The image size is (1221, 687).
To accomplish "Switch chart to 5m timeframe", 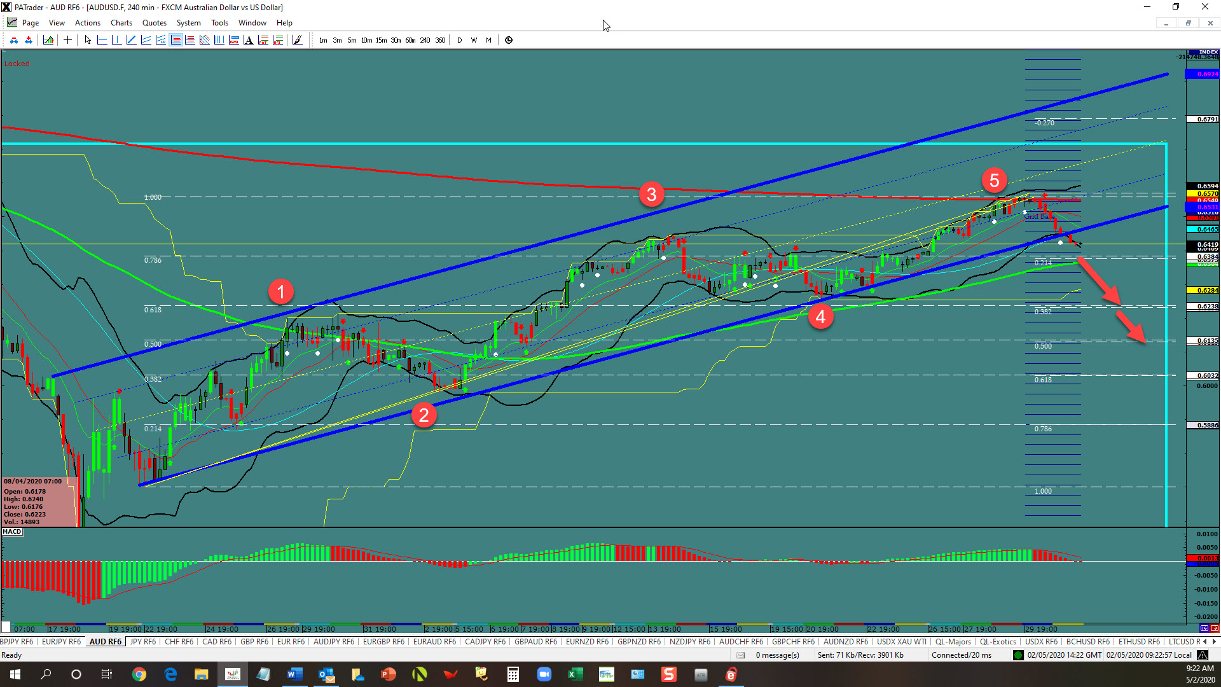I will click(352, 40).
